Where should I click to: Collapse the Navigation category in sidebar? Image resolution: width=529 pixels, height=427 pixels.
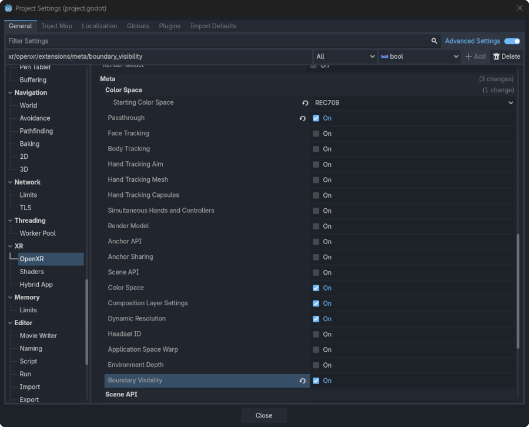(10, 93)
